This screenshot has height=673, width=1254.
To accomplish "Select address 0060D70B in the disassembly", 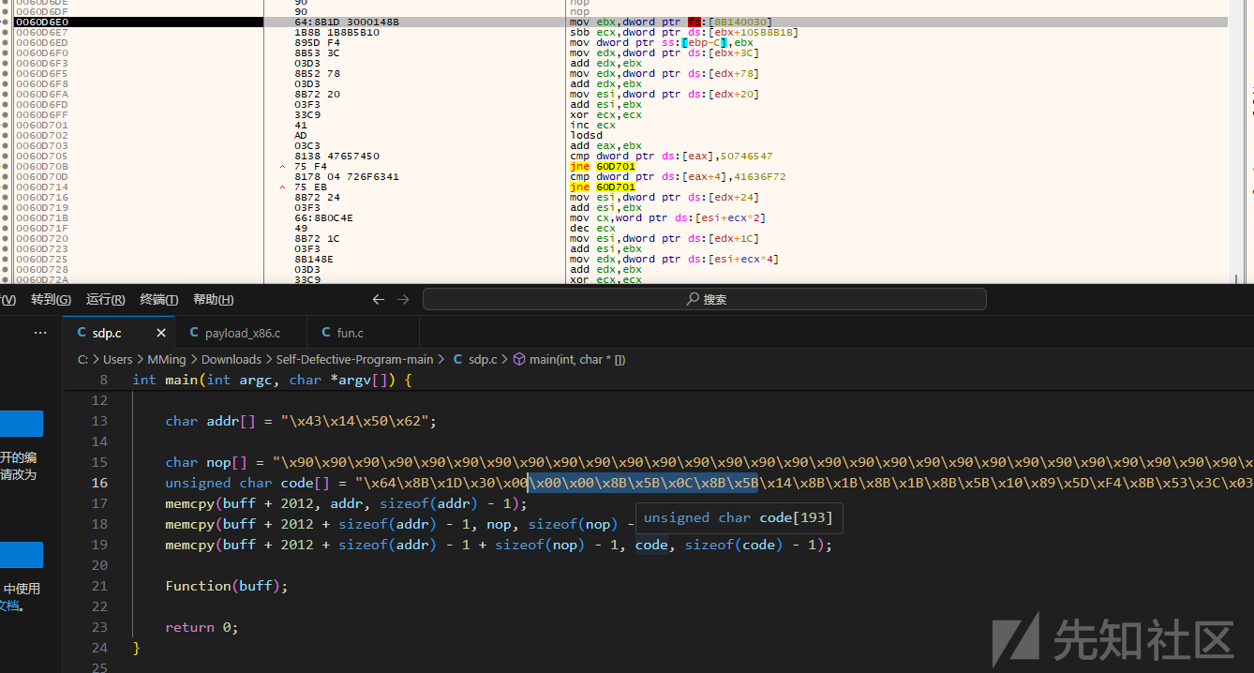I will [41, 166].
